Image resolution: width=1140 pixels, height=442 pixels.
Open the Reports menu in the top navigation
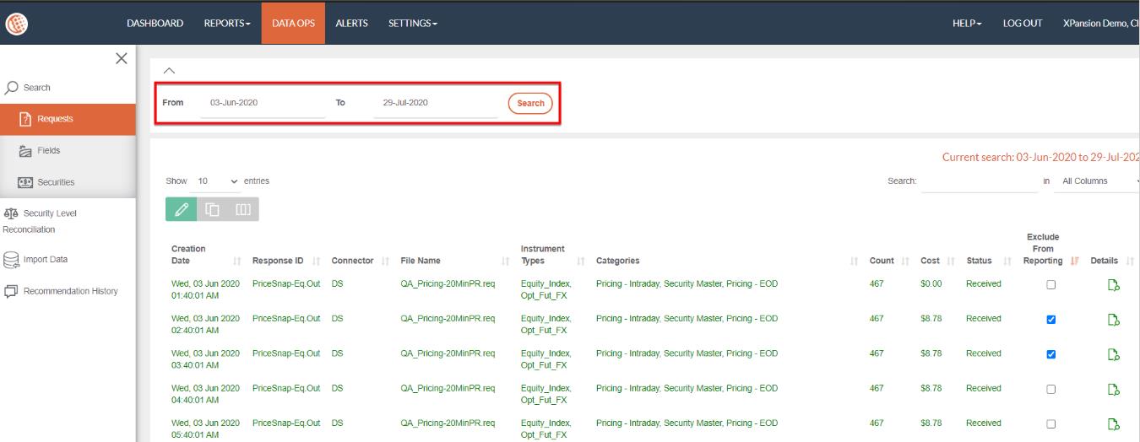pyautogui.click(x=227, y=23)
